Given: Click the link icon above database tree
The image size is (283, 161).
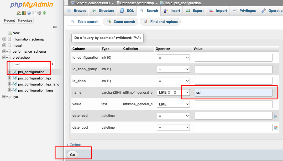Looking at the screenshot, I should [55, 27].
